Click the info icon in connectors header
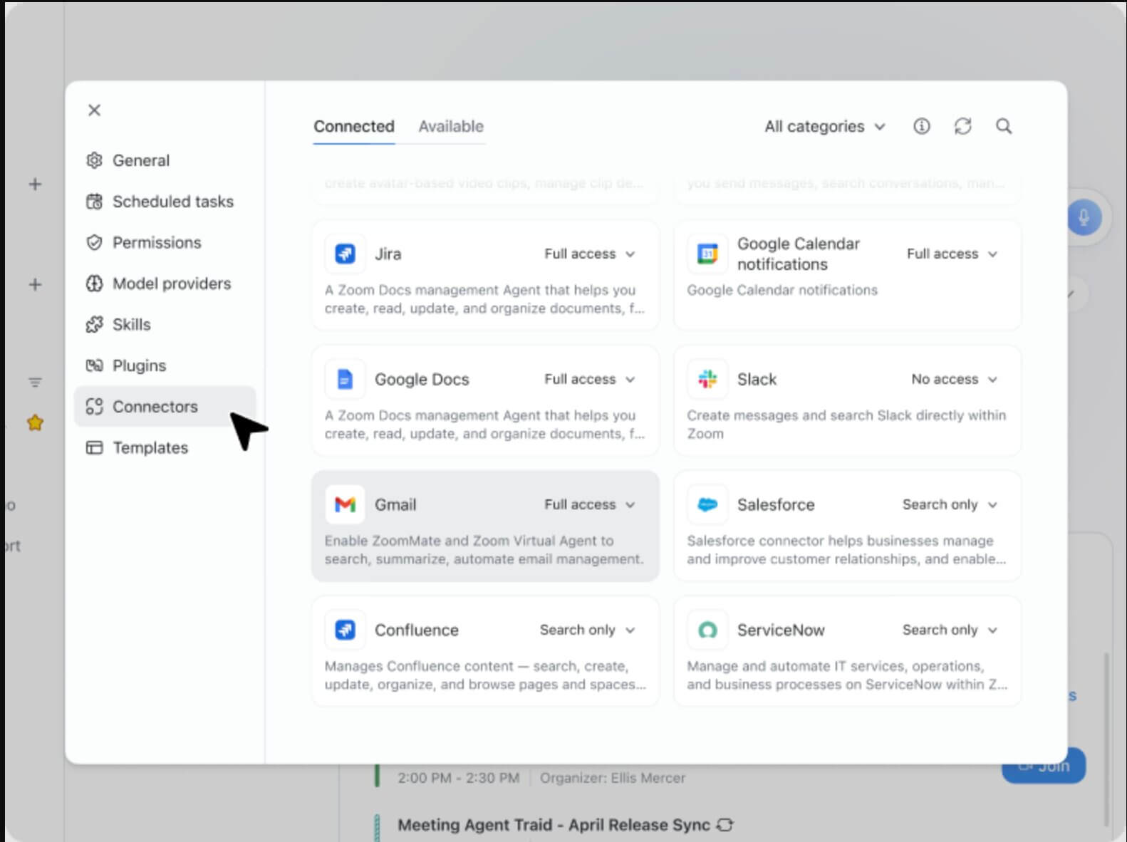 [x=922, y=126]
